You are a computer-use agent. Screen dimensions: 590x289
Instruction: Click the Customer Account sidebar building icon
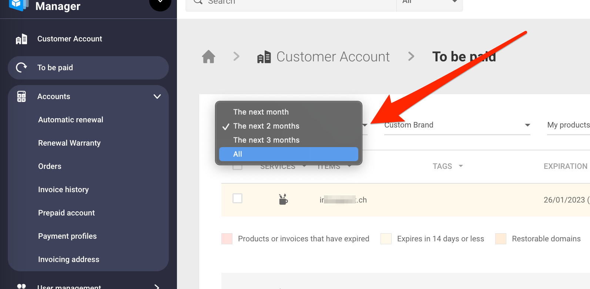[x=21, y=39]
